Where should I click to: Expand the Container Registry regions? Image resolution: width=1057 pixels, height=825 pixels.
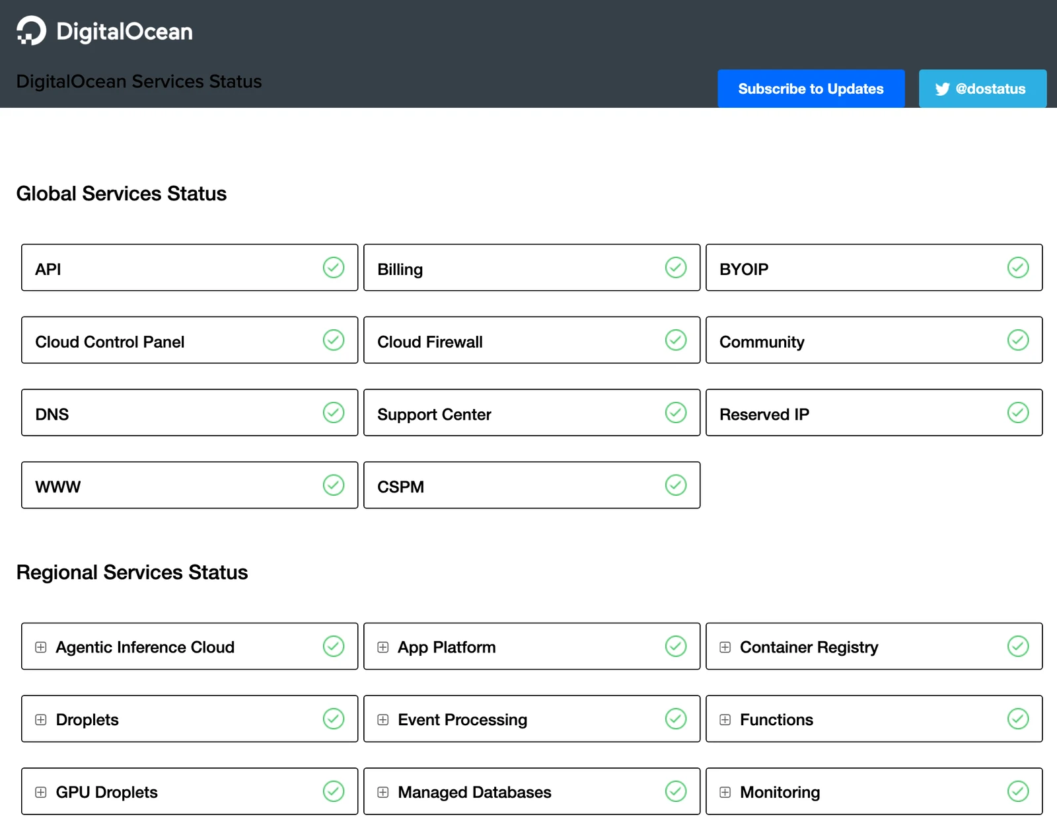725,647
